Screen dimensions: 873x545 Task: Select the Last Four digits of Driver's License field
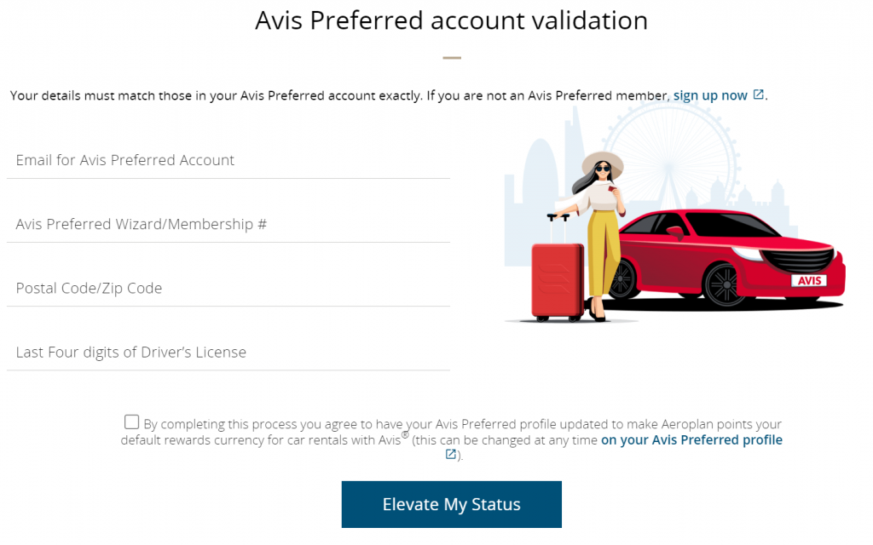(x=228, y=352)
